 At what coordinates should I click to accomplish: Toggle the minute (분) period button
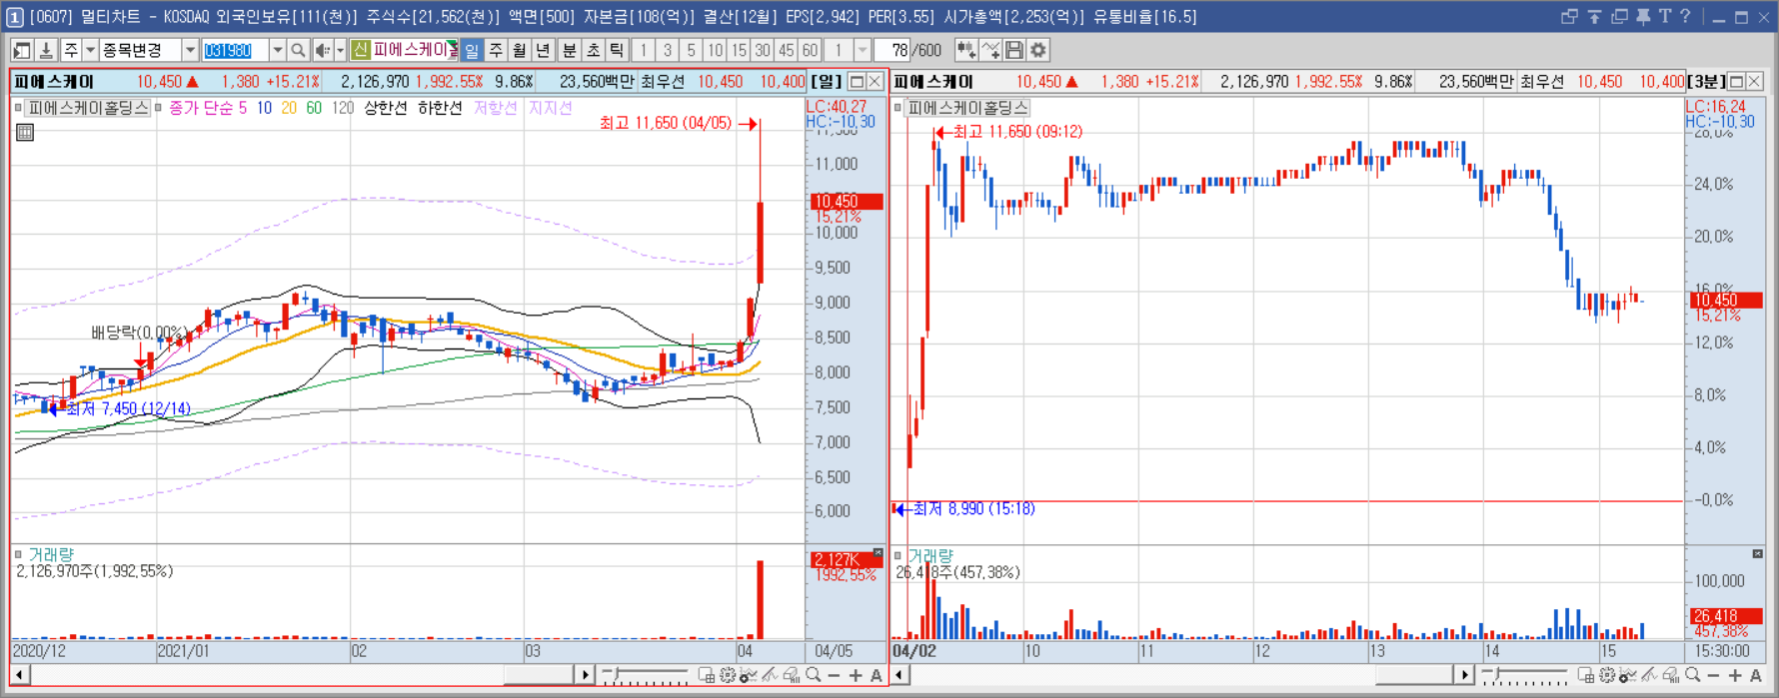coord(569,50)
